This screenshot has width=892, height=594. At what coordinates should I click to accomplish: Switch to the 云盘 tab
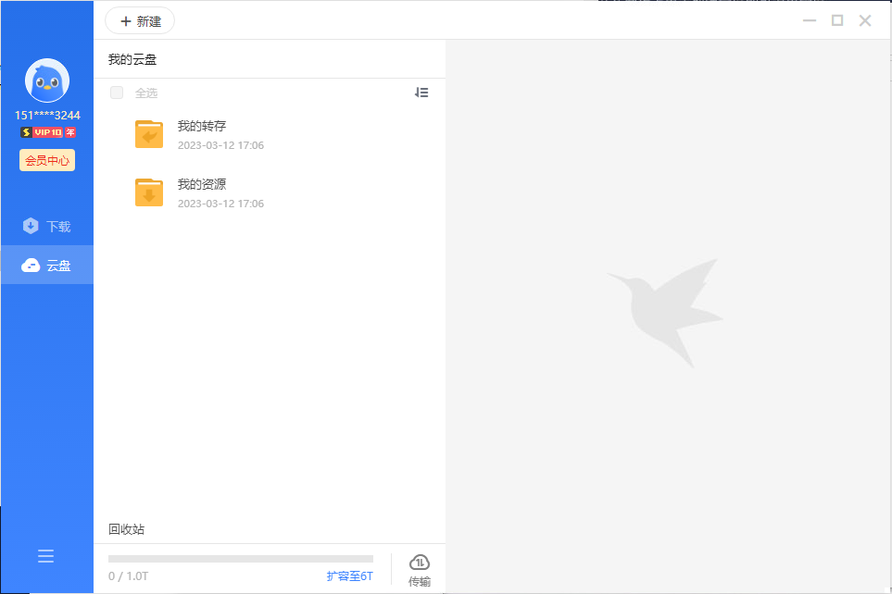[x=58, y=266]
